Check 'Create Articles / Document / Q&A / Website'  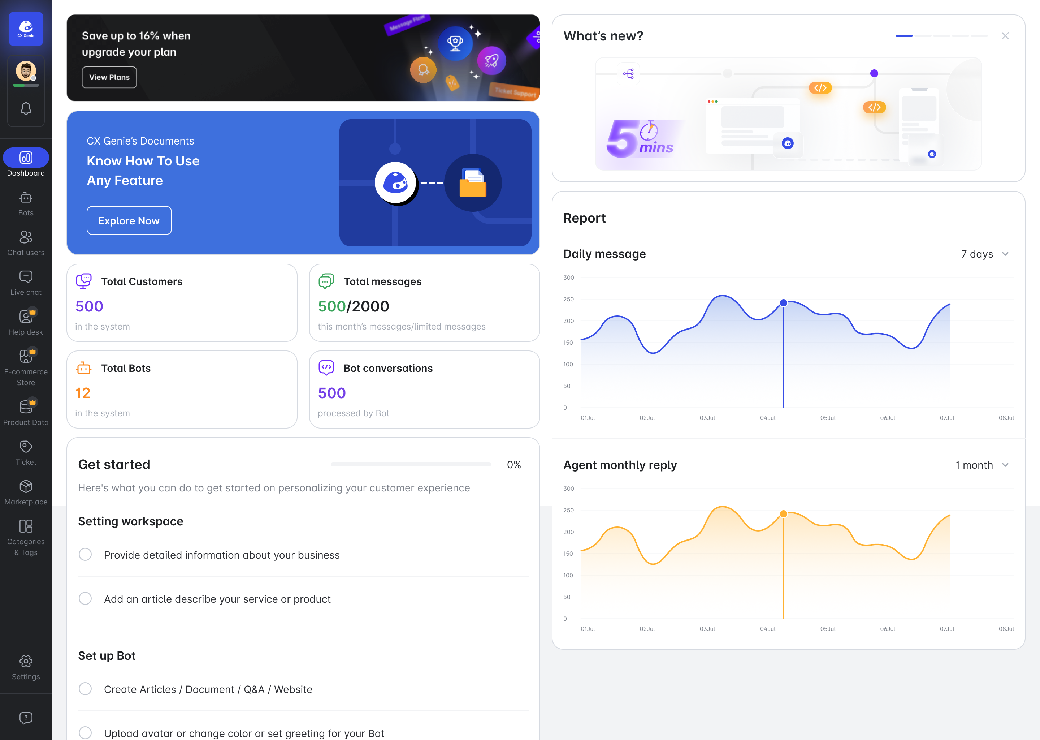tap(85, 689)
